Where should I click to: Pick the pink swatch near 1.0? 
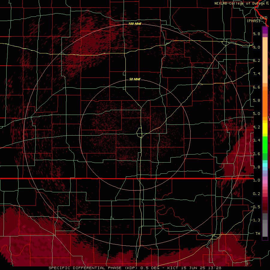pos(265,182)
